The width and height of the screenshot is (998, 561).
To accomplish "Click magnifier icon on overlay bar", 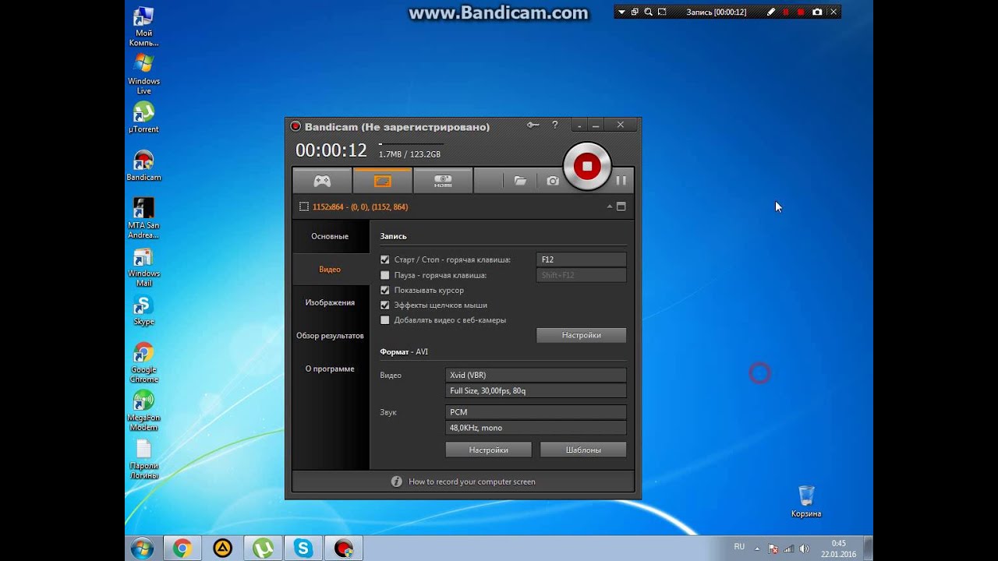I will (x=648, y=12).
